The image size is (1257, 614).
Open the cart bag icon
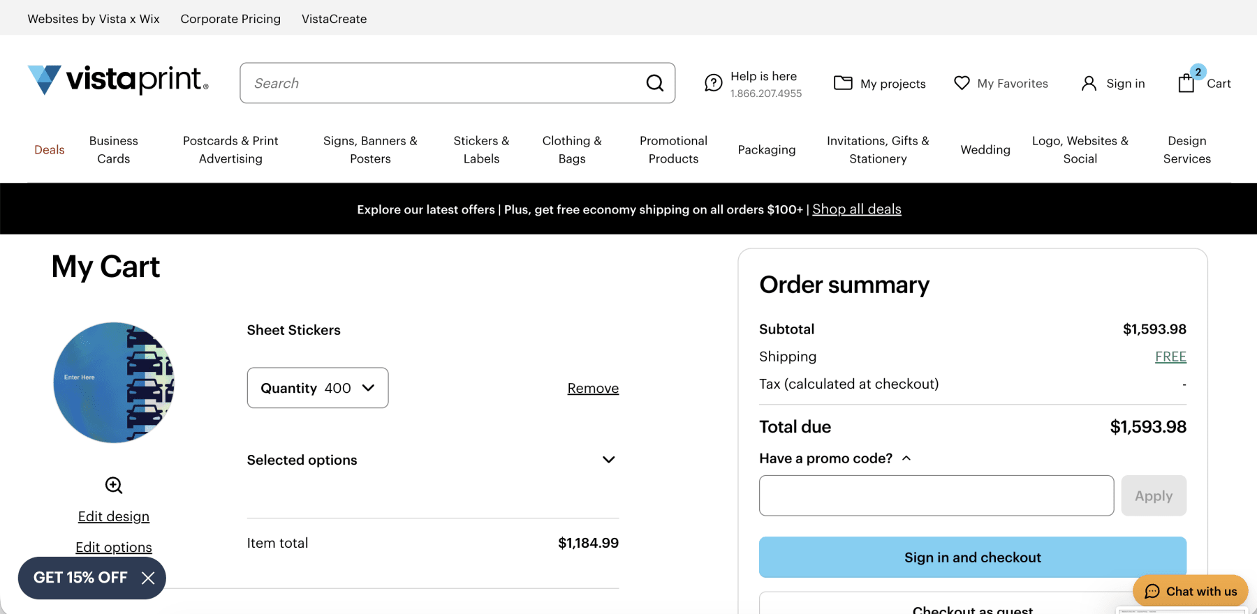(1186, 83)
